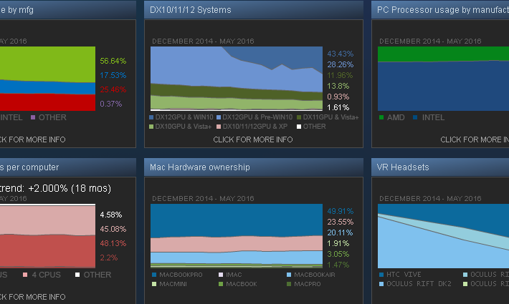Click the MACBOOKPRO legend color square
This screenshot has height=304, width=509.
(154, 275)
